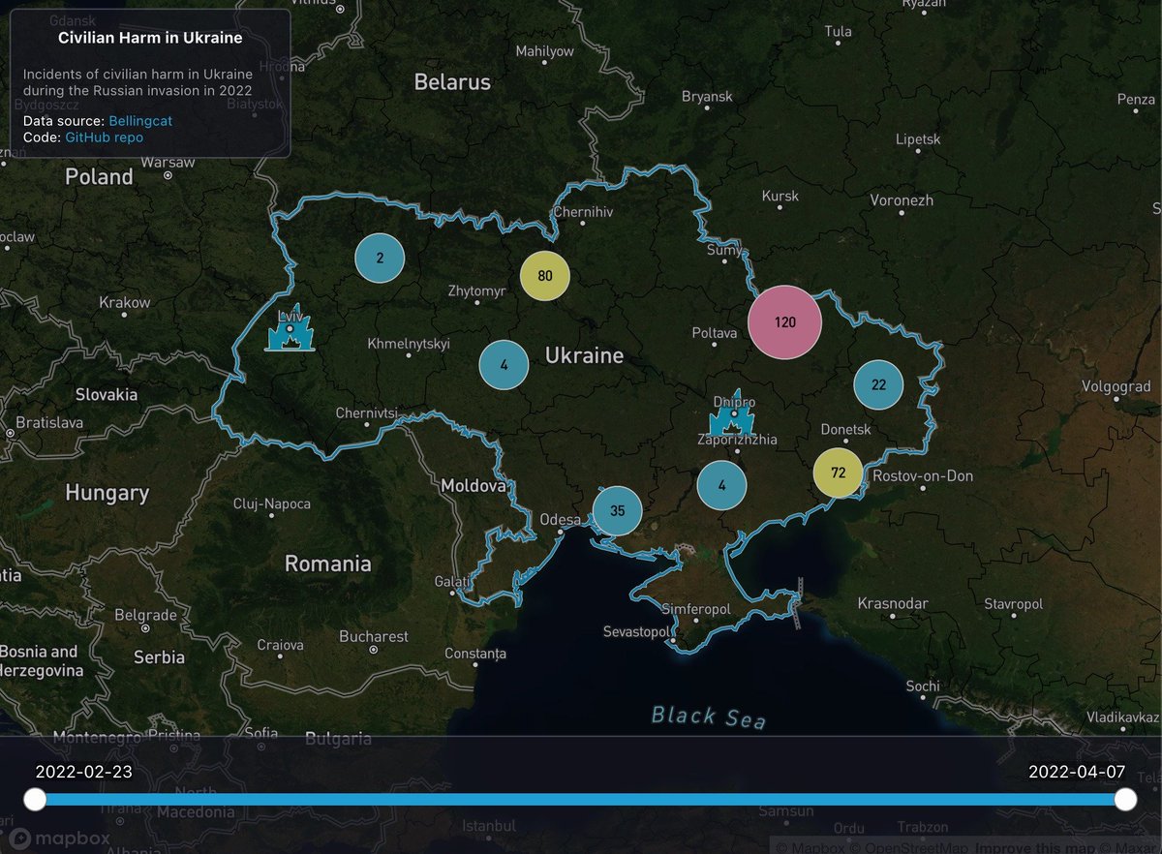Click the 2022-02-23 start date label
The image size is (1162, 854).
(84, 772)
